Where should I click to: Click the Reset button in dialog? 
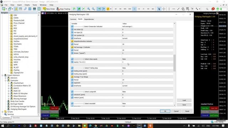click(187, 111)
